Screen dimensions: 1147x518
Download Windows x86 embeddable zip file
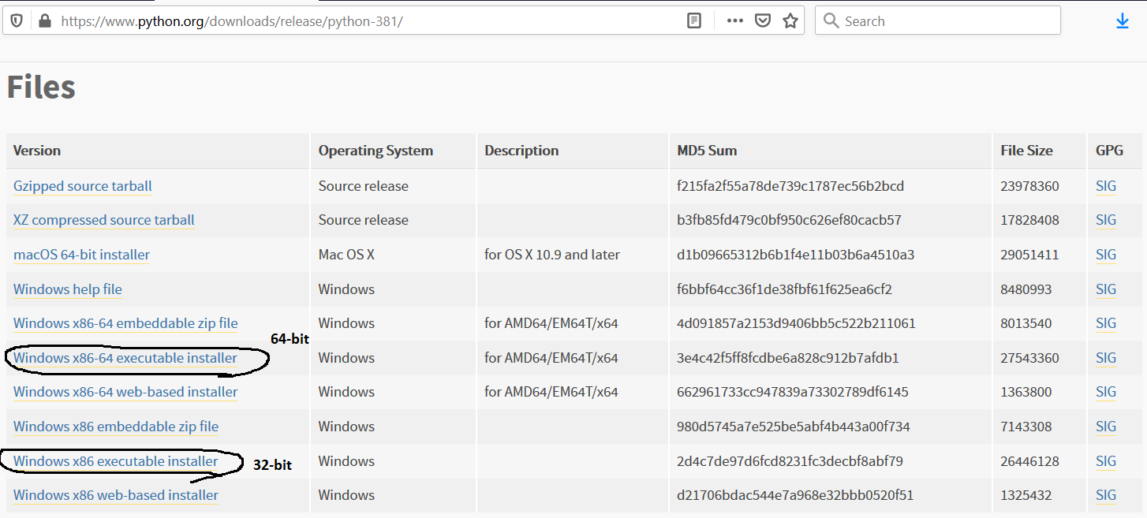(x=116, y=427)
